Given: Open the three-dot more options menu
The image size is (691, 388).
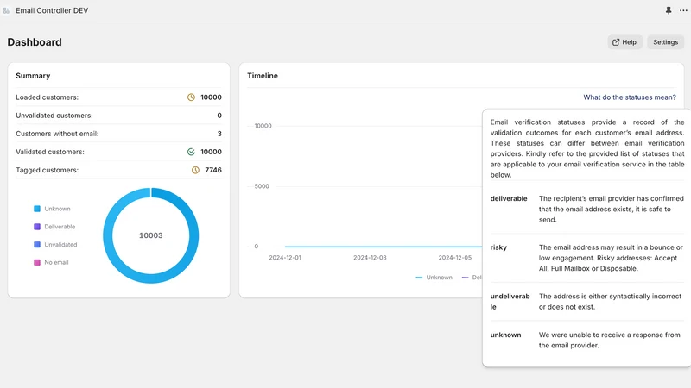Looking at the screenshot, I should 683,10.
